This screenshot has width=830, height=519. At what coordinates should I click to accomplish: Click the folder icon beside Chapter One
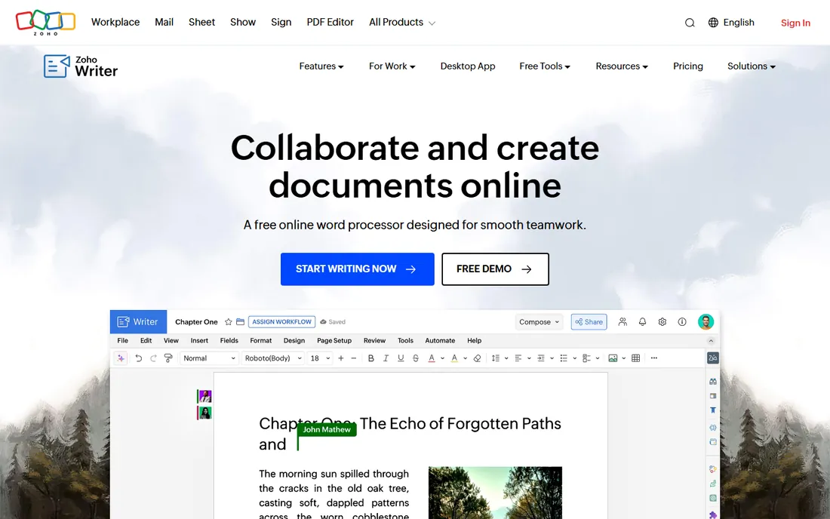coord(240,321)
